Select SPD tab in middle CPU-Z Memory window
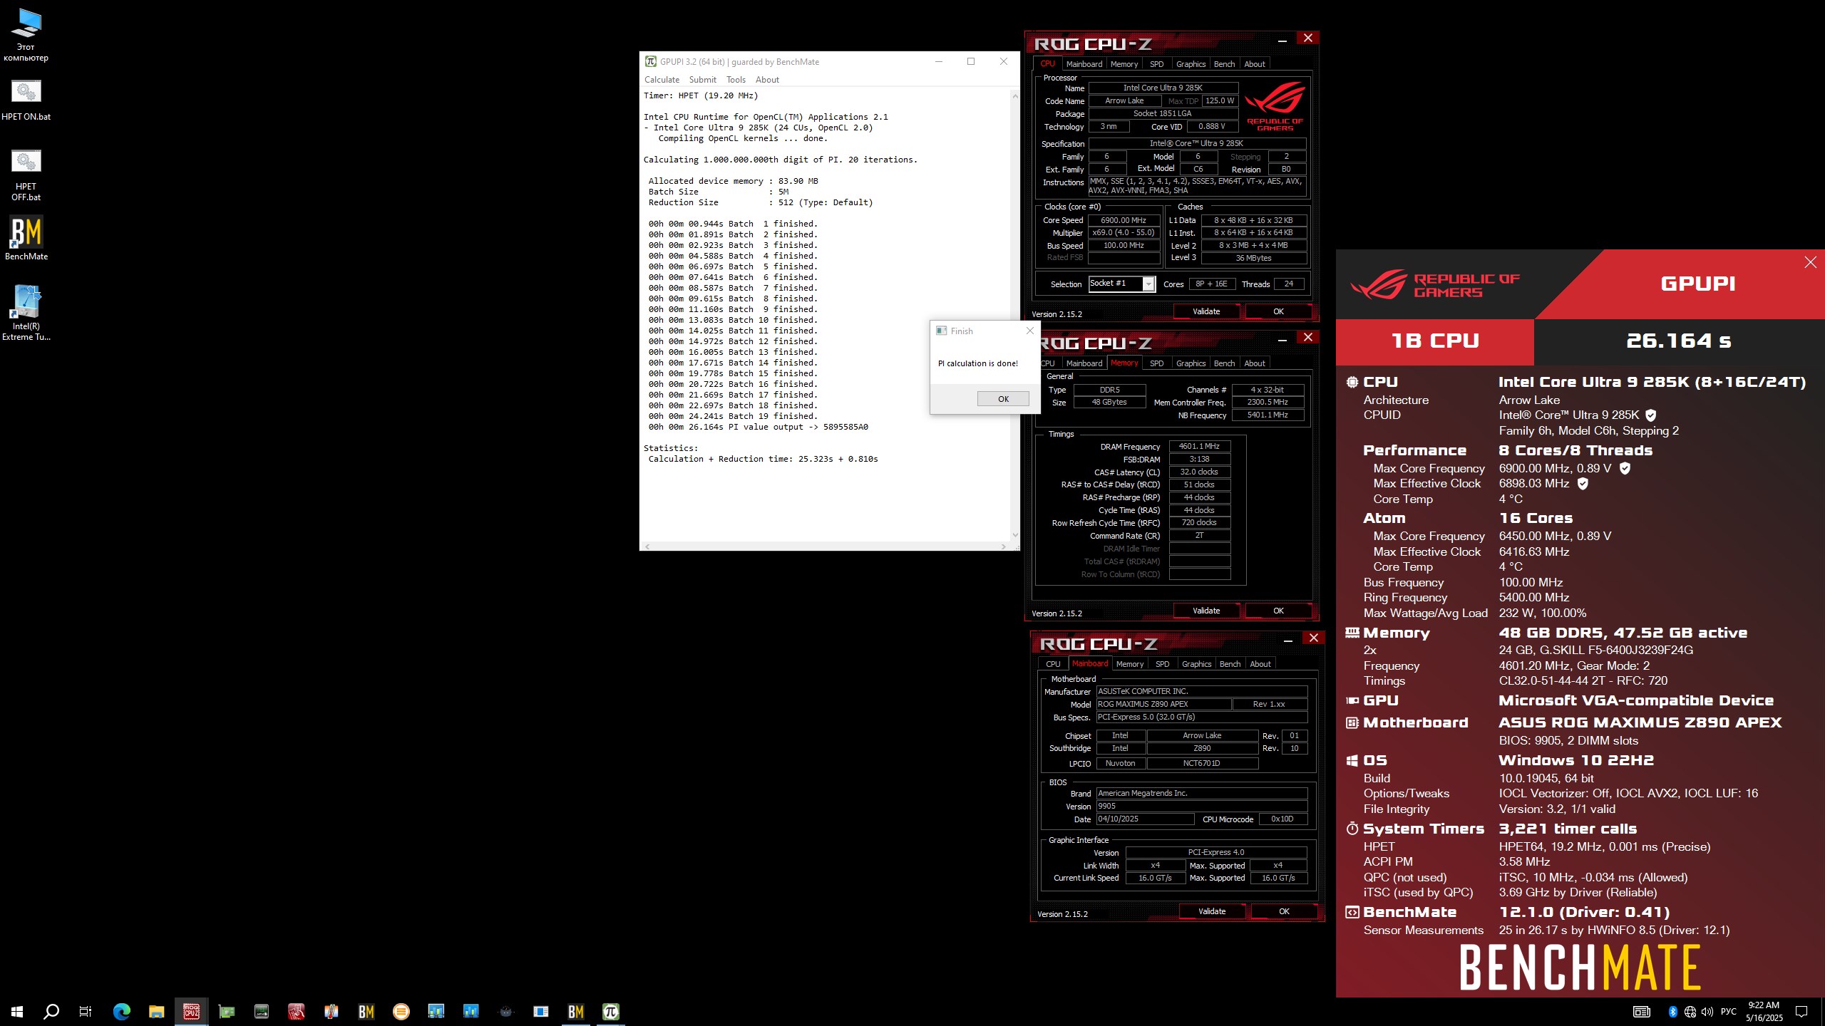Image resolution: width=1825 pixels, height=1026 pixels. (x=1157, y=363)
